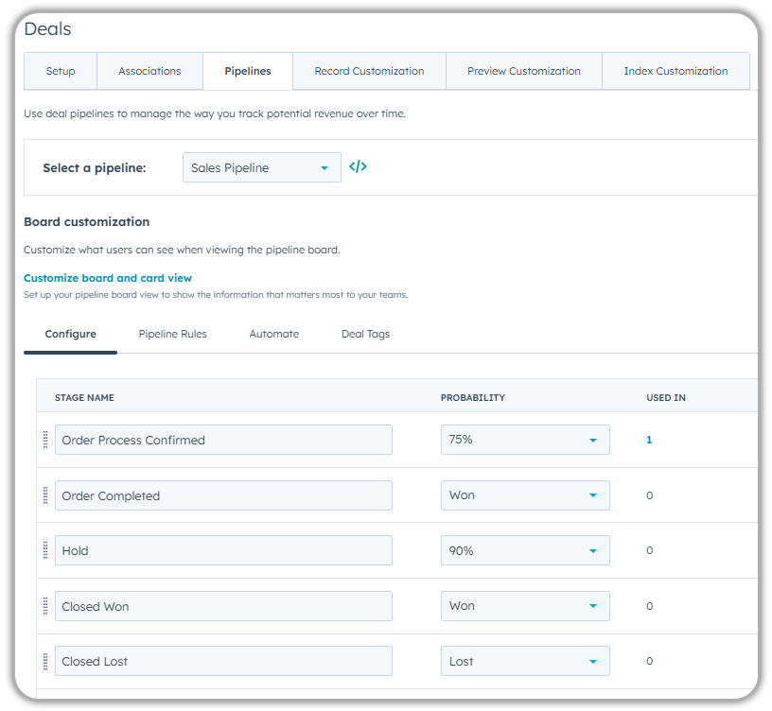Open the Associations tab
The image size is (772, 711).
149,71
